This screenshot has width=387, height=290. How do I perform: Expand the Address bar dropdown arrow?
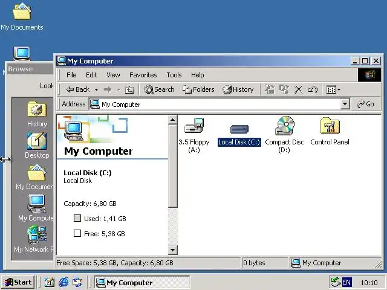point(345,104)
